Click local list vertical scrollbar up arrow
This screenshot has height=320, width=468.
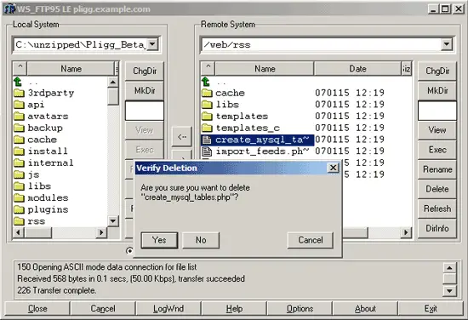[113, 82]
